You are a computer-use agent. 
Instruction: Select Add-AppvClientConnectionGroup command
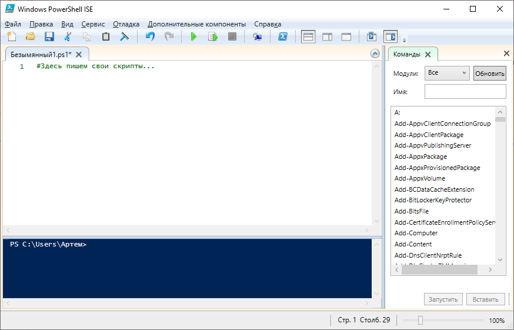443,124
